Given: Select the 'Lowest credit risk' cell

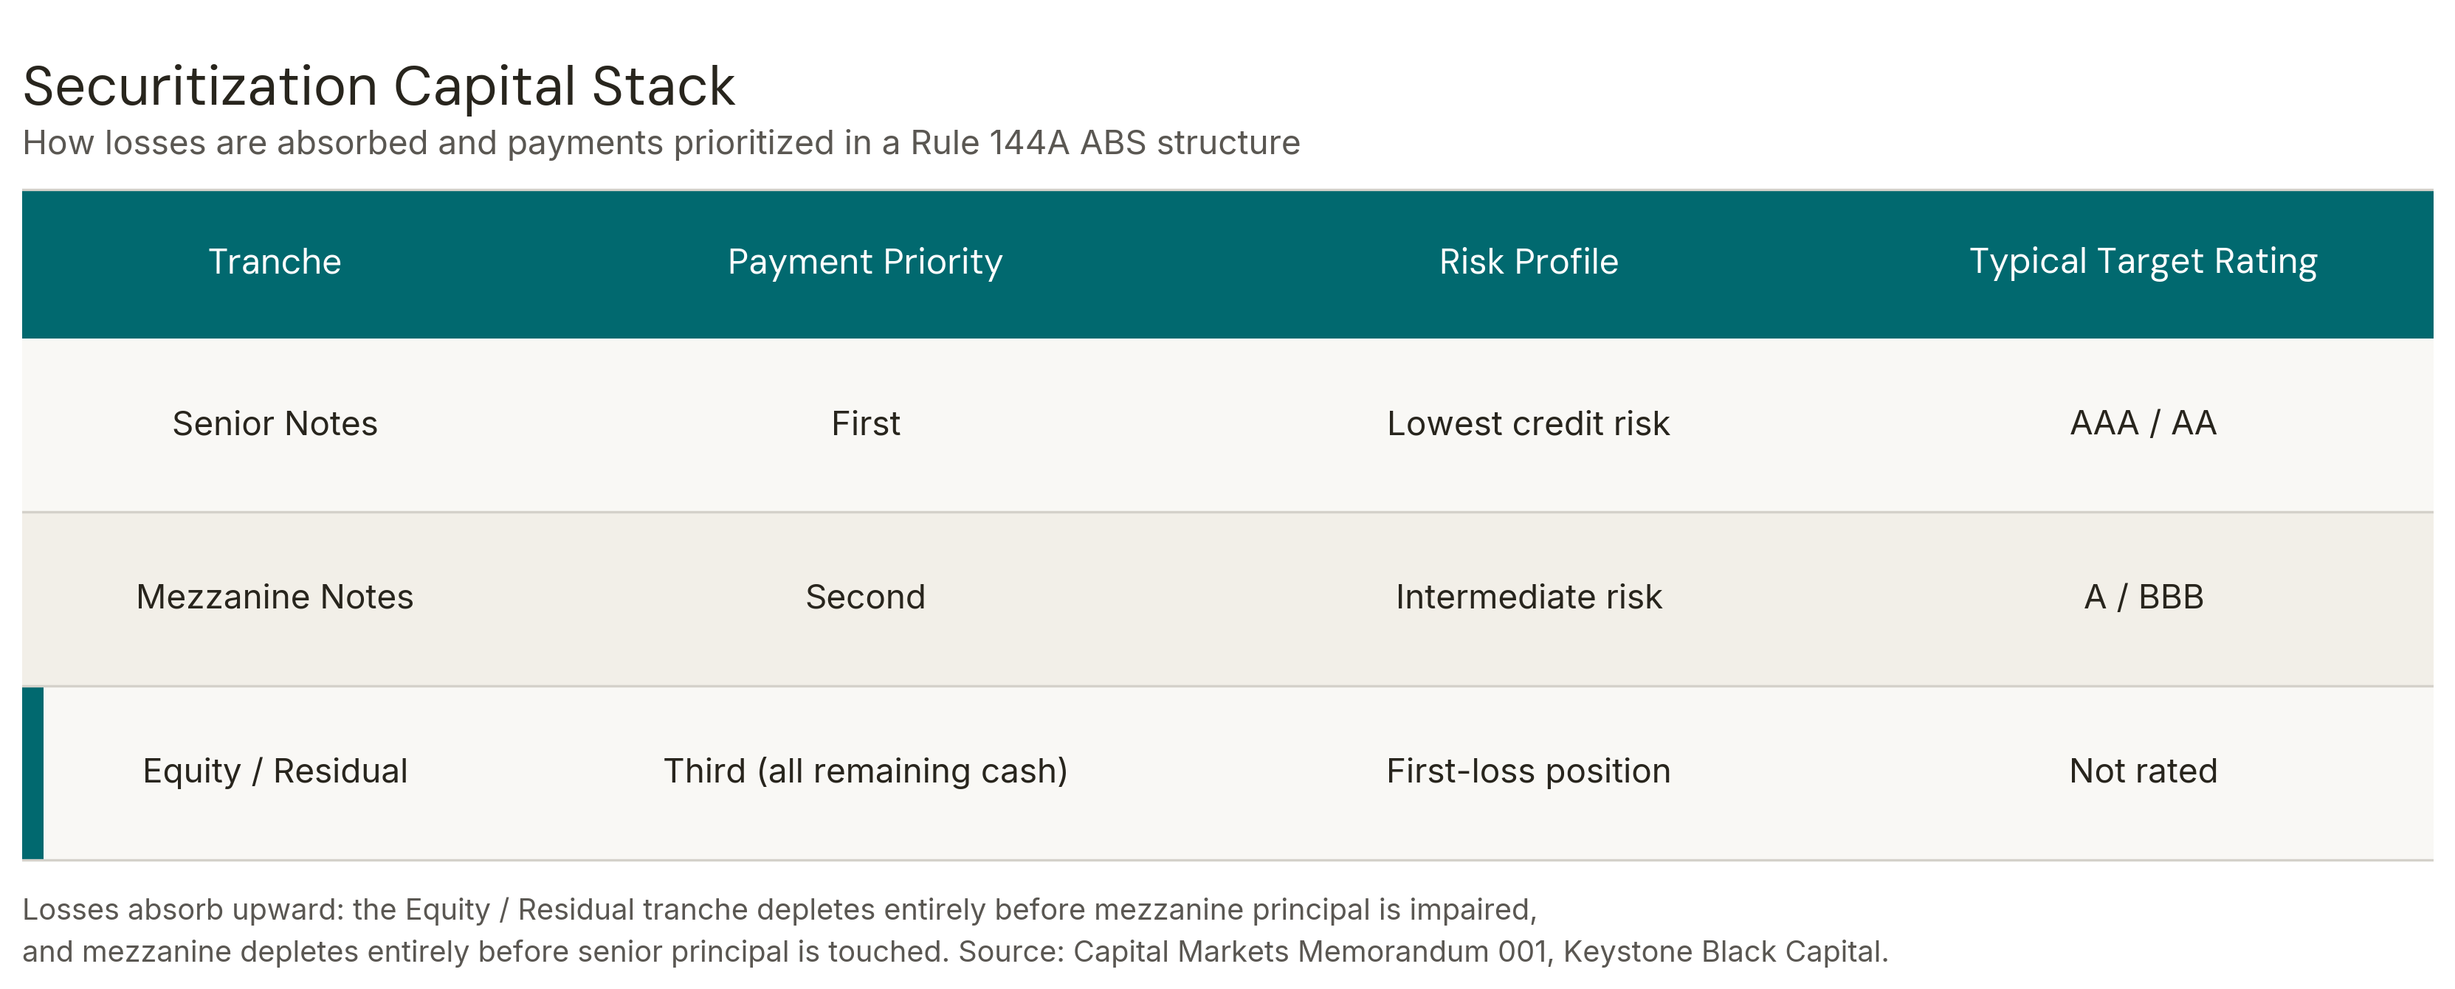Looking at the screenshot, I should (x=1528, y=423).
